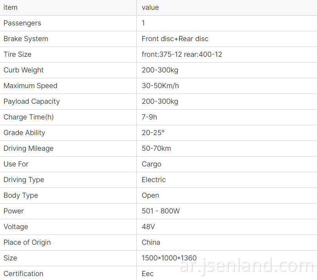Screen dimensions: 317x280
Task: Click the '7-9h' charge time value
Action: pos(149,117)
